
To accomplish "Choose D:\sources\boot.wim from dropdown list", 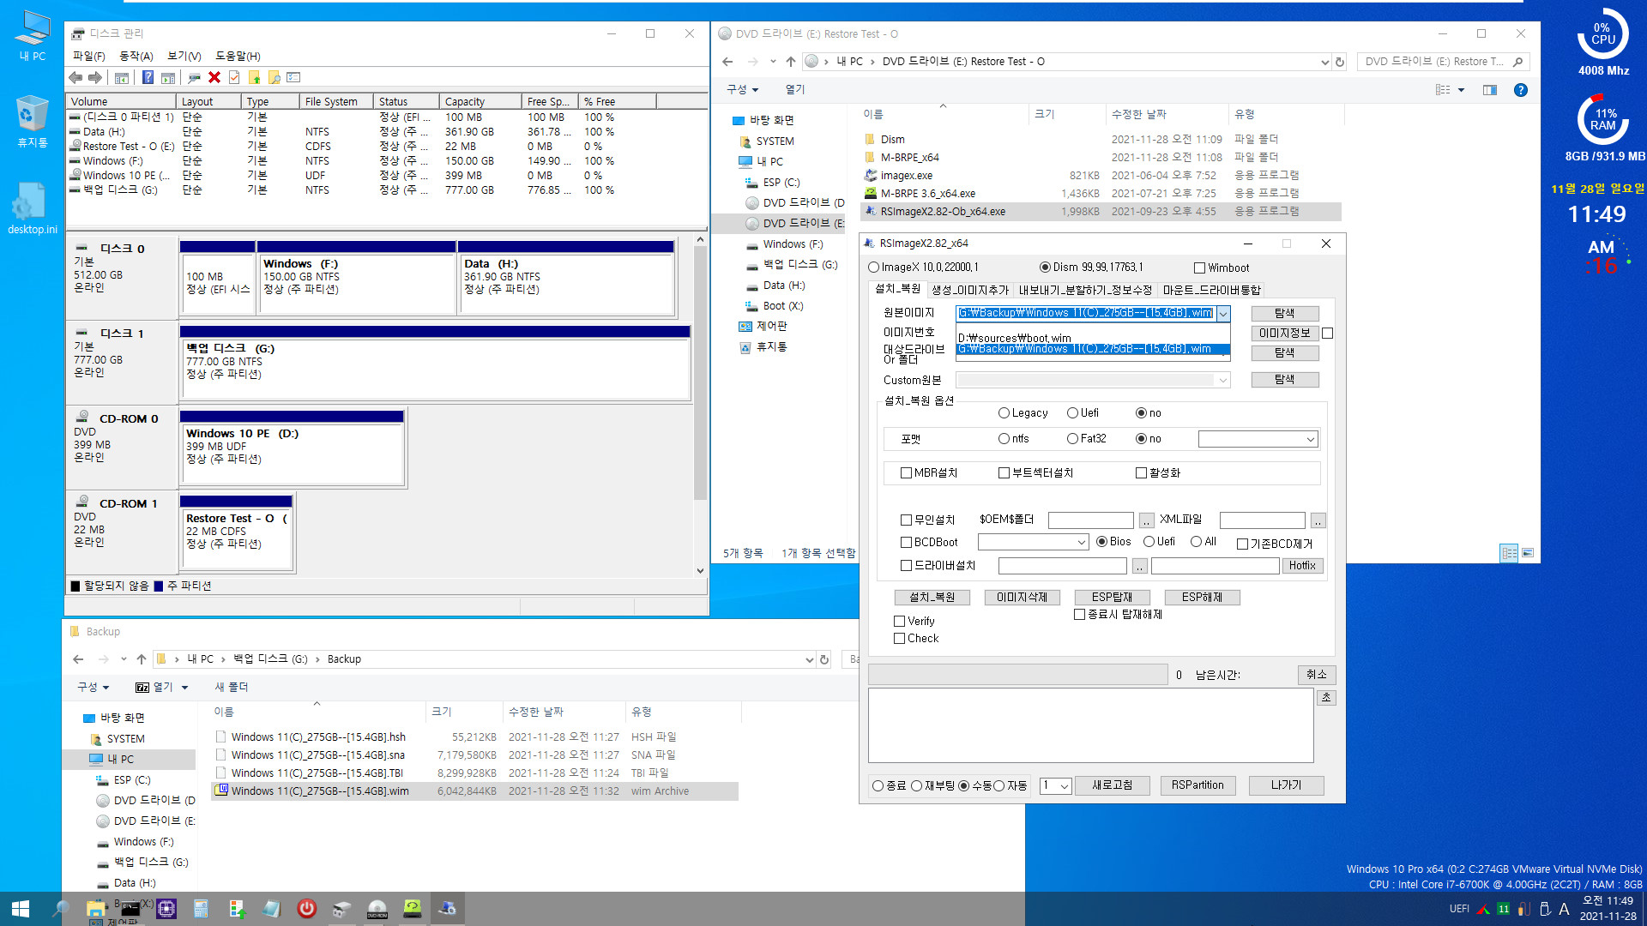I will (1093, 338).
